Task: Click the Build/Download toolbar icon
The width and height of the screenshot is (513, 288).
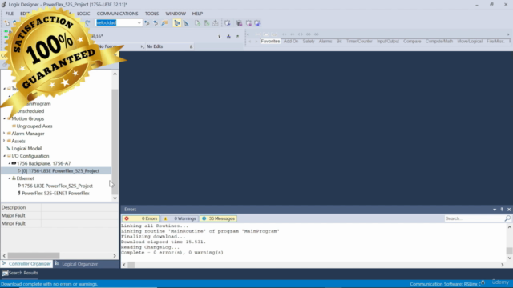Action: (216, 23)
